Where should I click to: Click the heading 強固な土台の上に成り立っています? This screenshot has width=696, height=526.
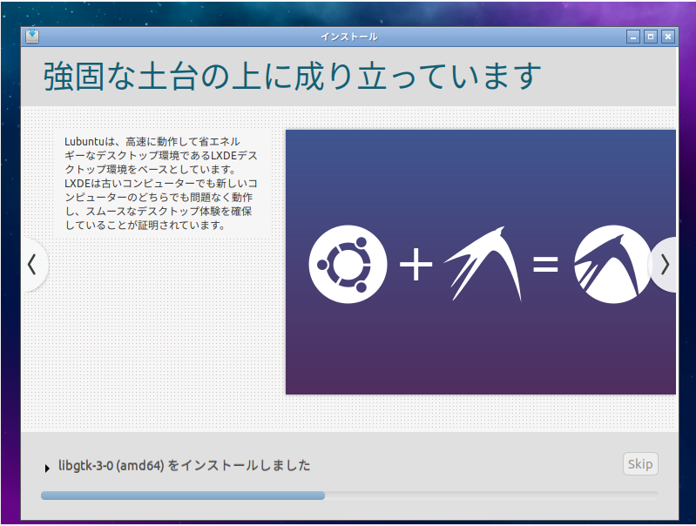[x=292, y=77]
